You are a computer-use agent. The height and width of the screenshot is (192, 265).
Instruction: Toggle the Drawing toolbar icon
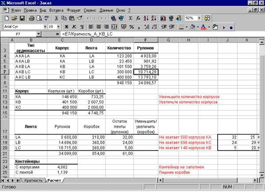pos(178,18)
